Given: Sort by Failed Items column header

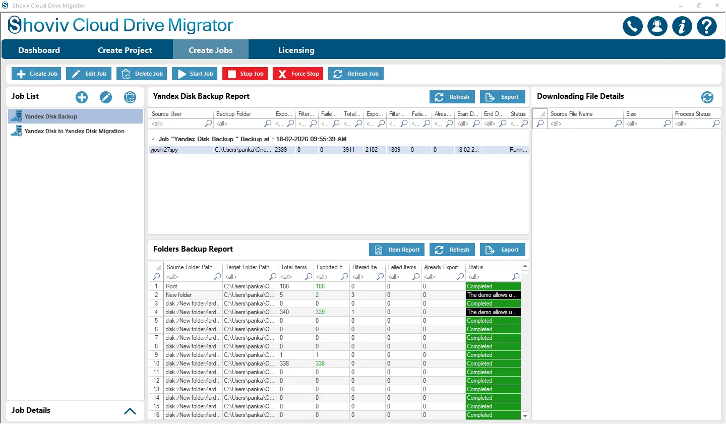Looking at the screenshot, I should 402,267.
